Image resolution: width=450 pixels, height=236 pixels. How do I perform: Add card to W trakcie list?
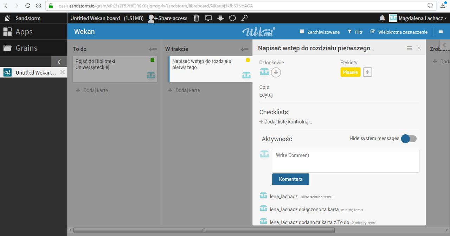tap(184, 90)
